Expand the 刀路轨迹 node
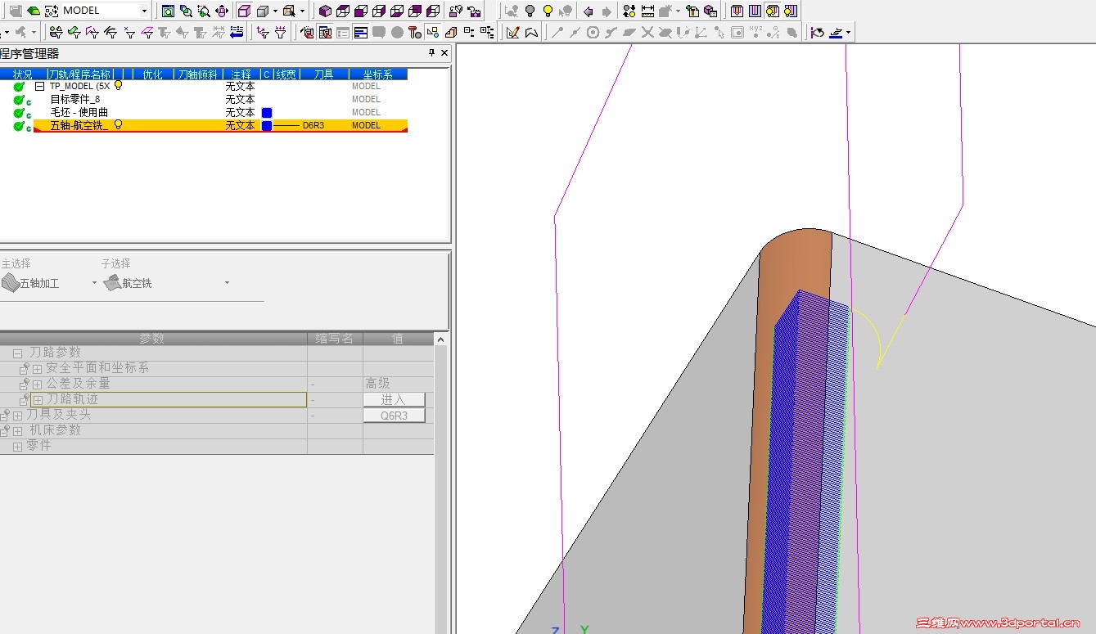The image size is (1096, 634). click(37, 400)
